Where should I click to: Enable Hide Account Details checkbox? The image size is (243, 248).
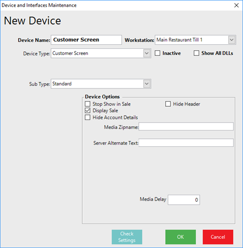[x=87, y=117]
